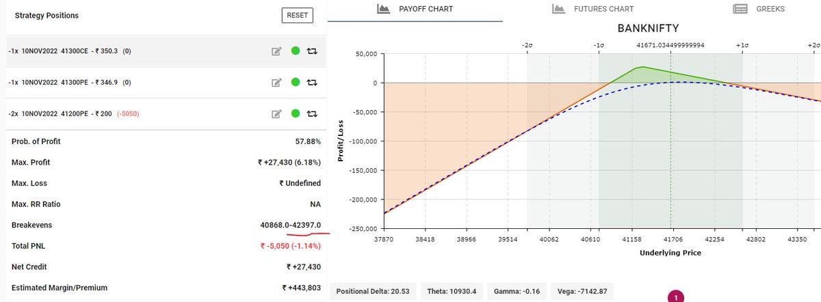Click the (-5050) PNL on 41200PE row
The height and width of the screenshot is (302, 821).
pos(129,113)
